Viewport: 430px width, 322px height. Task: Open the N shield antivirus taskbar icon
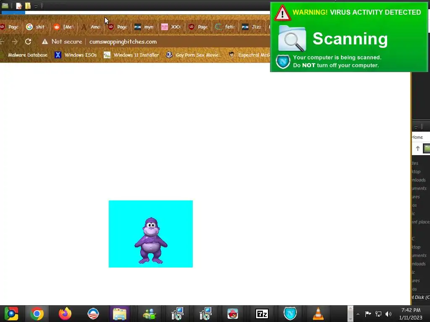tap(290, 314)
